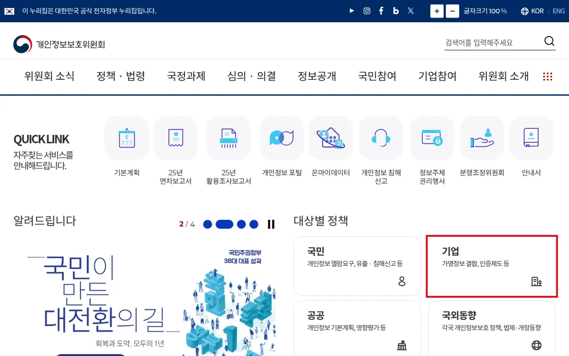
Task: Open the Instagram icon in top bar
Action: pos(367,11)
